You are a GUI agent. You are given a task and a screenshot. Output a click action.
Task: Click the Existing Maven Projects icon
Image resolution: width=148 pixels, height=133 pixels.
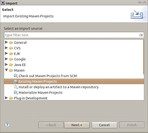(x=16, y=81)
